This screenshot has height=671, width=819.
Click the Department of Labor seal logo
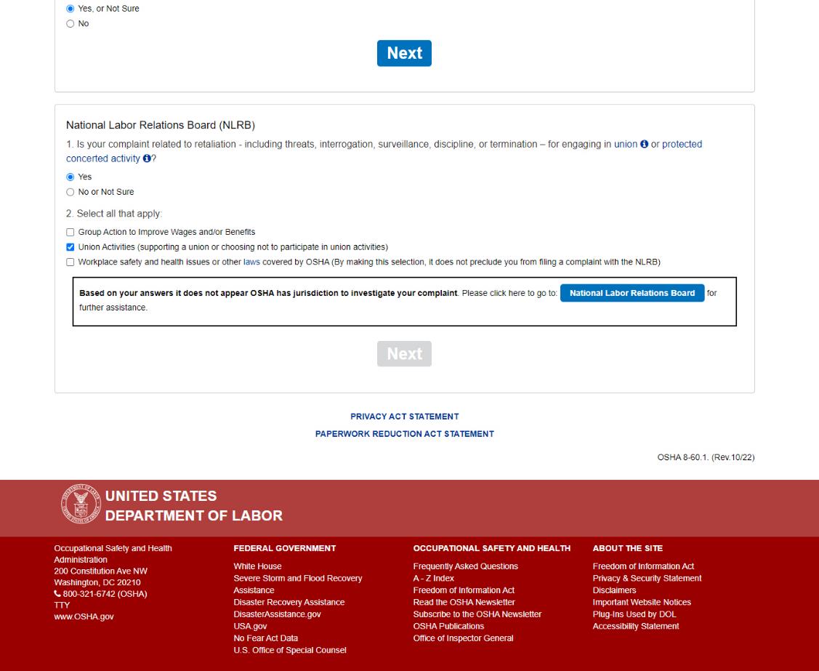pos(81,505)
